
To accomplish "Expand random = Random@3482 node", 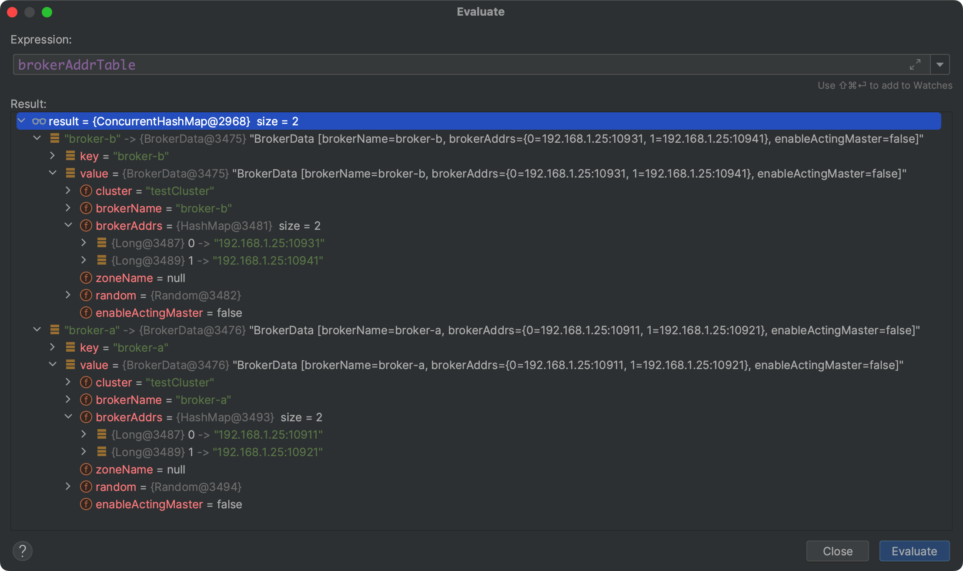I will (x=68, y=295).
